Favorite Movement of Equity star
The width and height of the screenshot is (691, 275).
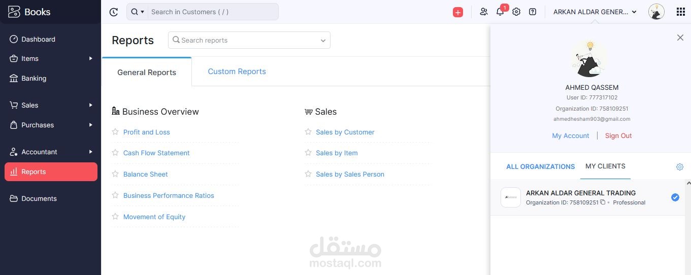(x=115, y=217)
